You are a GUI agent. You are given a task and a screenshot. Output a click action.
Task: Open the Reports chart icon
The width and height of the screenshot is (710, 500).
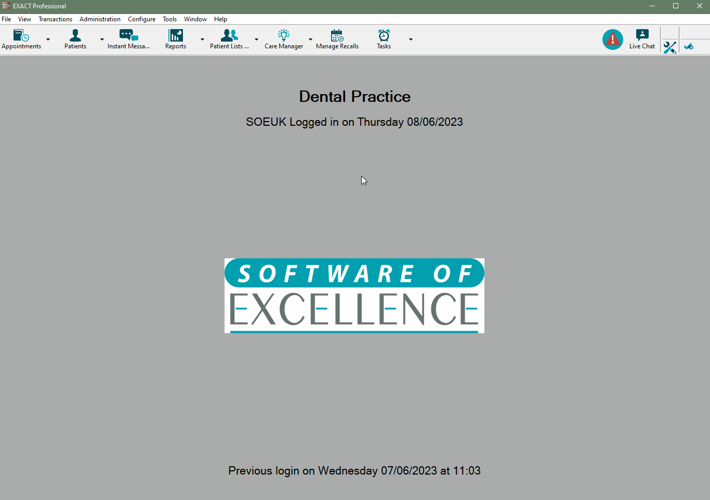tap(176, 35)
